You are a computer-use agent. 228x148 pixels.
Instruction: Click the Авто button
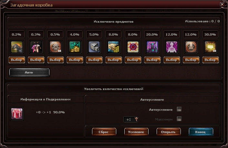click(x=29, y=73)
